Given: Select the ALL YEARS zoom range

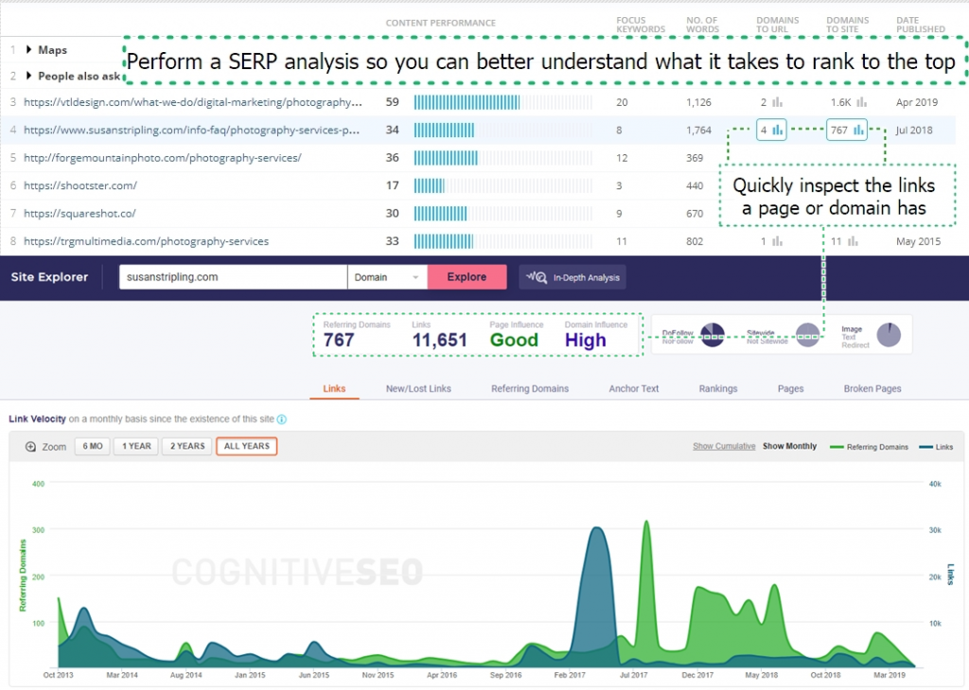Looking at the screenshot, I should pos(247,446).
